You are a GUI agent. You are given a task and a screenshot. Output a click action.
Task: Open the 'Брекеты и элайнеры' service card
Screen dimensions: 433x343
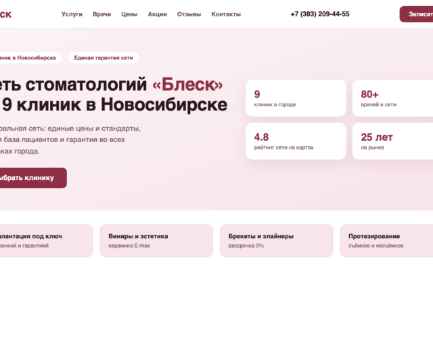[276, 241]
